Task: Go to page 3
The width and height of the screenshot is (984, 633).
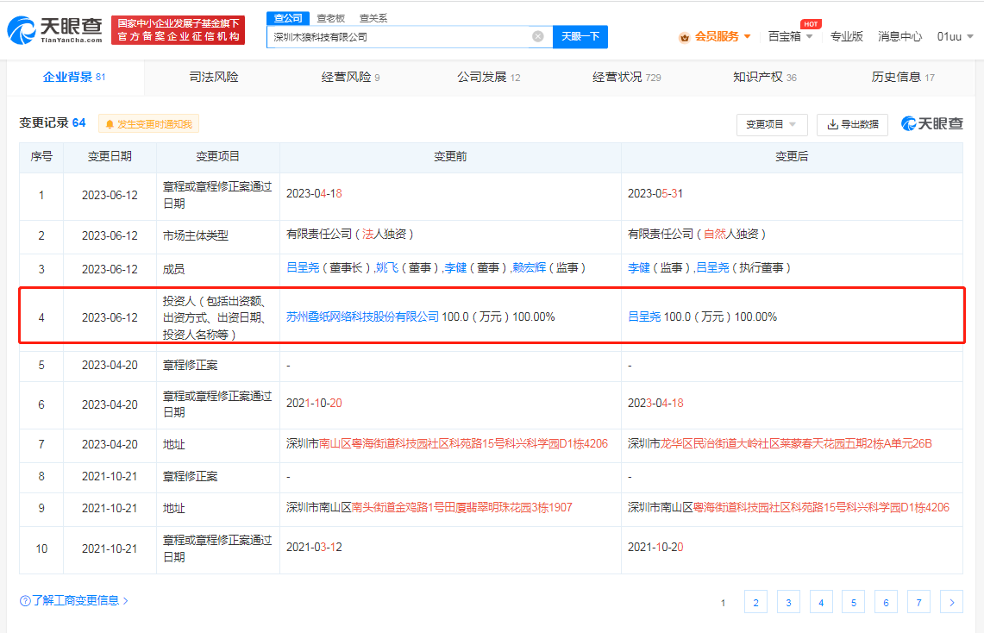Action: tap(788, 602)
